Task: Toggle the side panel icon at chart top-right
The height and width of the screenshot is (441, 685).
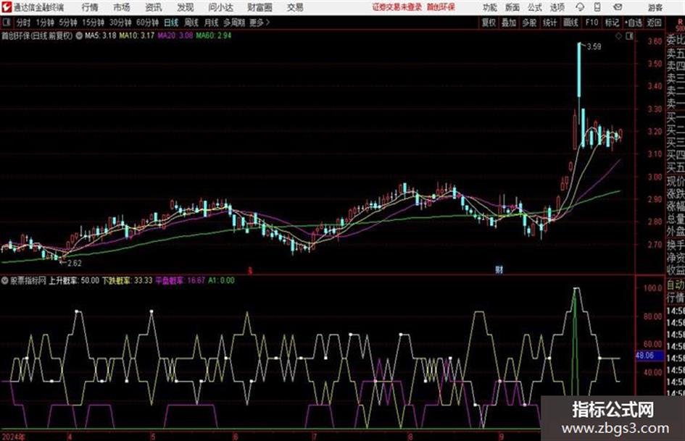Action: pyautogui.click(x=629, y=36)
